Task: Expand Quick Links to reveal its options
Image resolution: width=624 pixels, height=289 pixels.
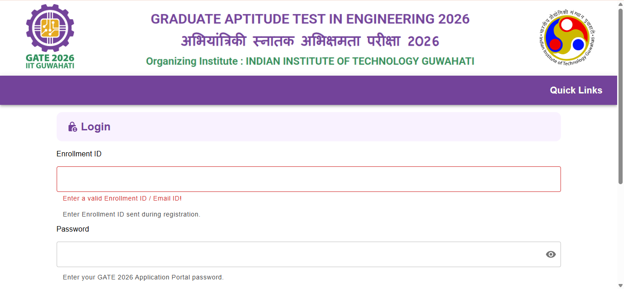Action: point(576,90)
